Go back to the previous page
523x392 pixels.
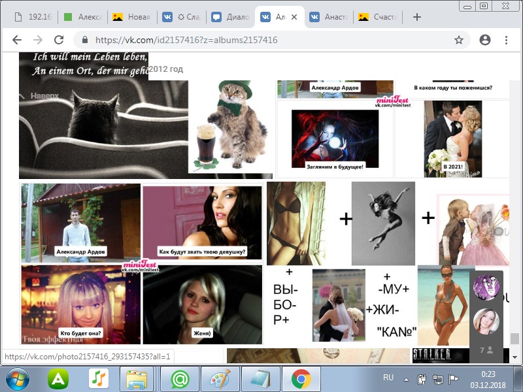[17, 40]
